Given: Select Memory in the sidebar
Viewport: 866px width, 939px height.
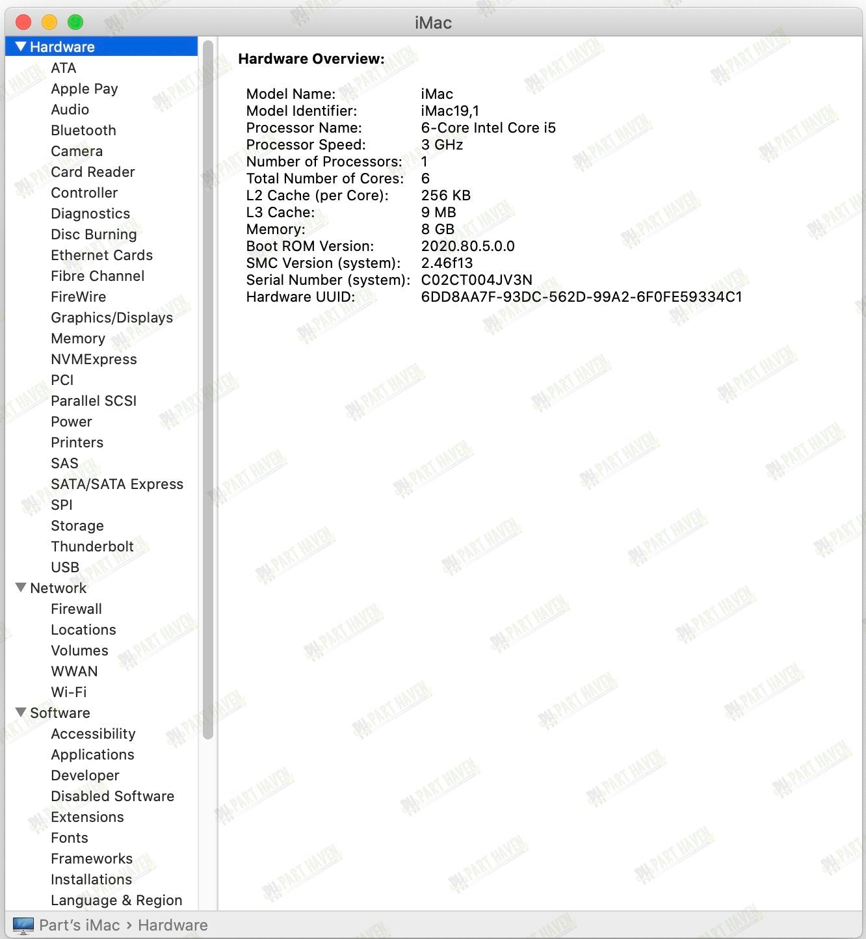Looking at the screenshot, I should tap(78, 338).
